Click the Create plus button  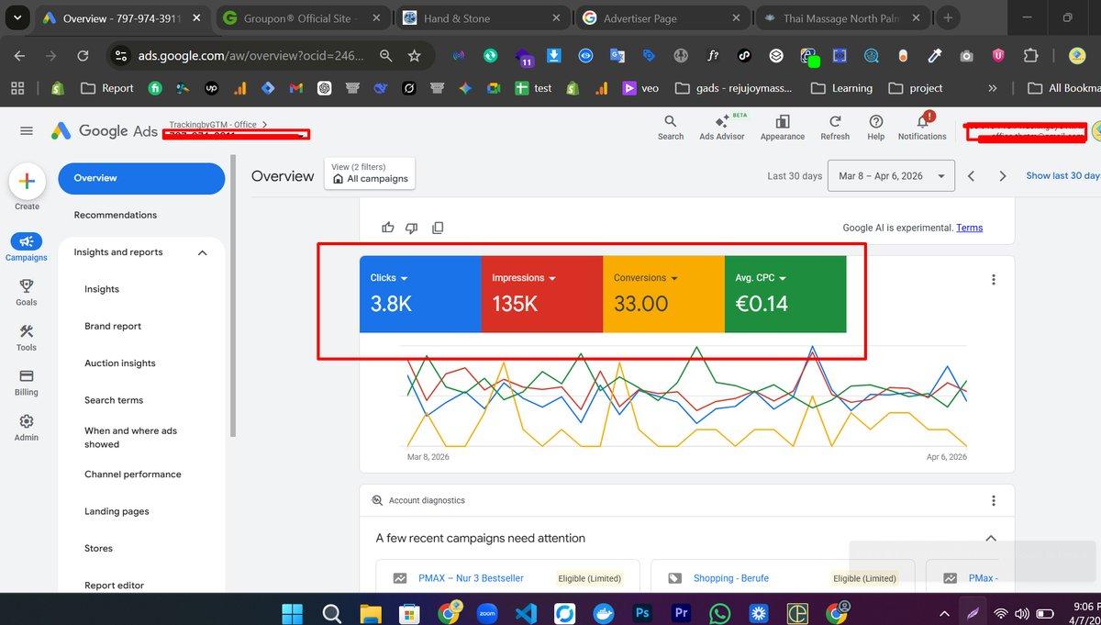click(27, 182)
